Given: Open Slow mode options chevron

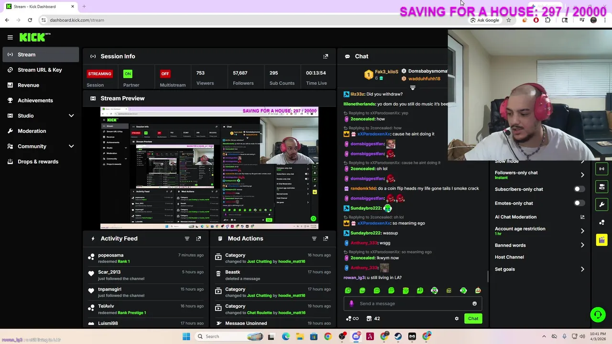Looking at the screenshot, I should point(582,161).
